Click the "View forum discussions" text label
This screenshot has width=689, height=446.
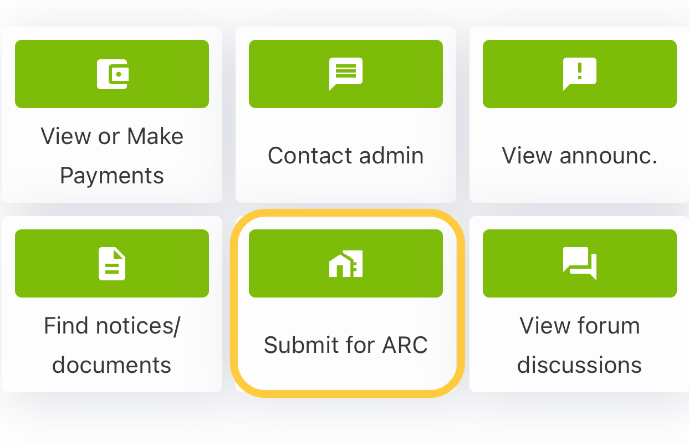(579, 345)
